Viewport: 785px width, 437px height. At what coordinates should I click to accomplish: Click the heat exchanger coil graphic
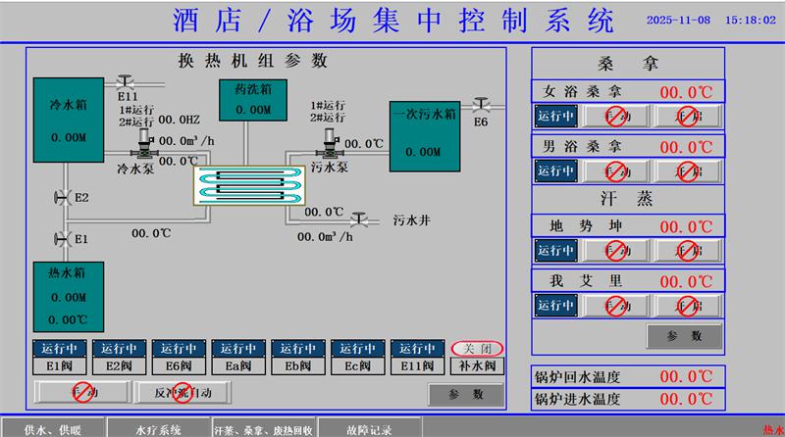238,186
